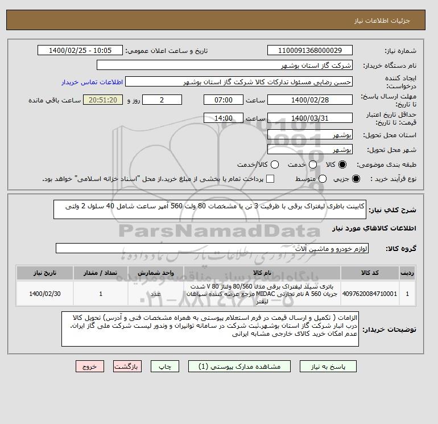Click the ساعت باقی مانده label
438x424 pixels.
(x=55, y=100)
